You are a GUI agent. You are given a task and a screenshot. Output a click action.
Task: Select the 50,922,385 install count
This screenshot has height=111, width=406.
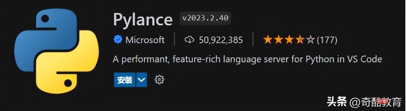tap(221, 40)
